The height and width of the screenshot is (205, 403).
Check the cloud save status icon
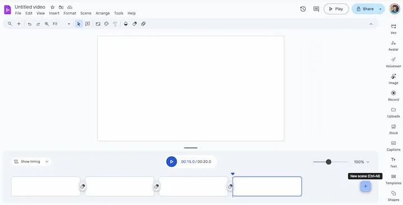pos(69,7)
